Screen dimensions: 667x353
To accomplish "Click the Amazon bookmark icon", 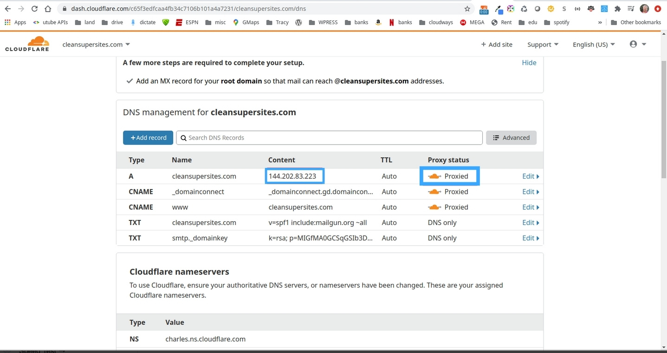I will coord(378,22).
